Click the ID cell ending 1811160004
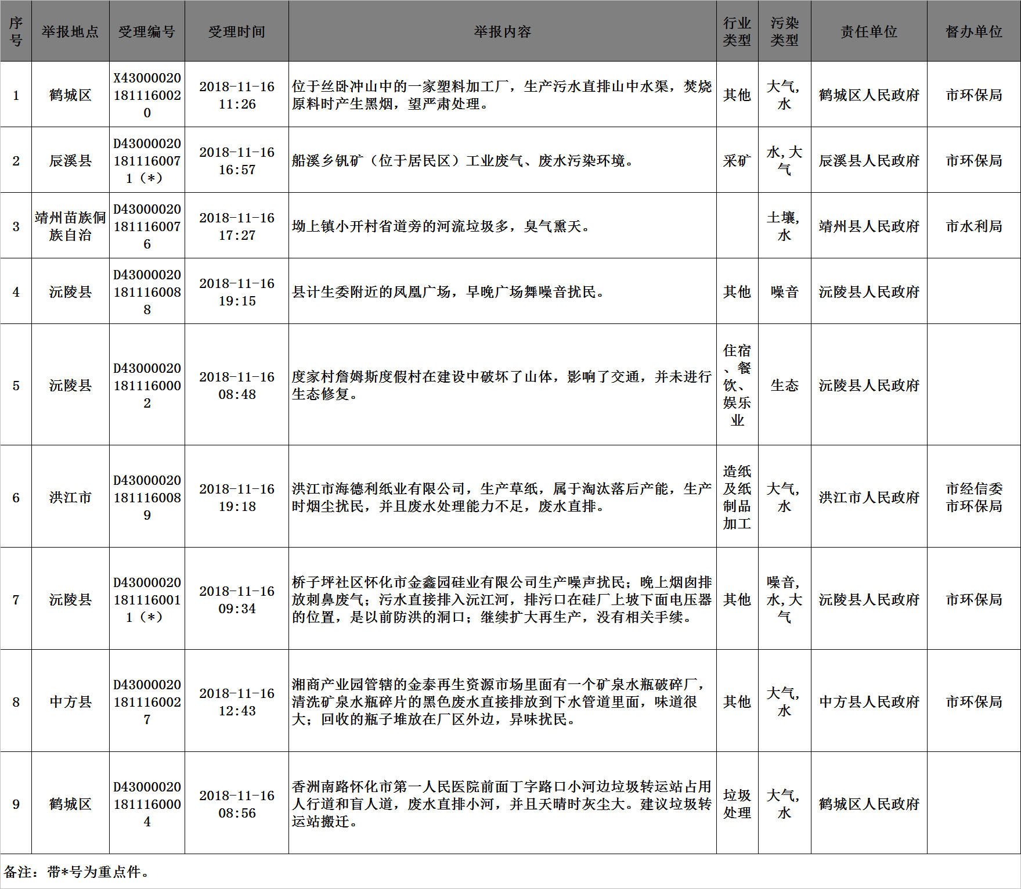Viewport: 1021px width, 889px height. [x=147, y=804]
